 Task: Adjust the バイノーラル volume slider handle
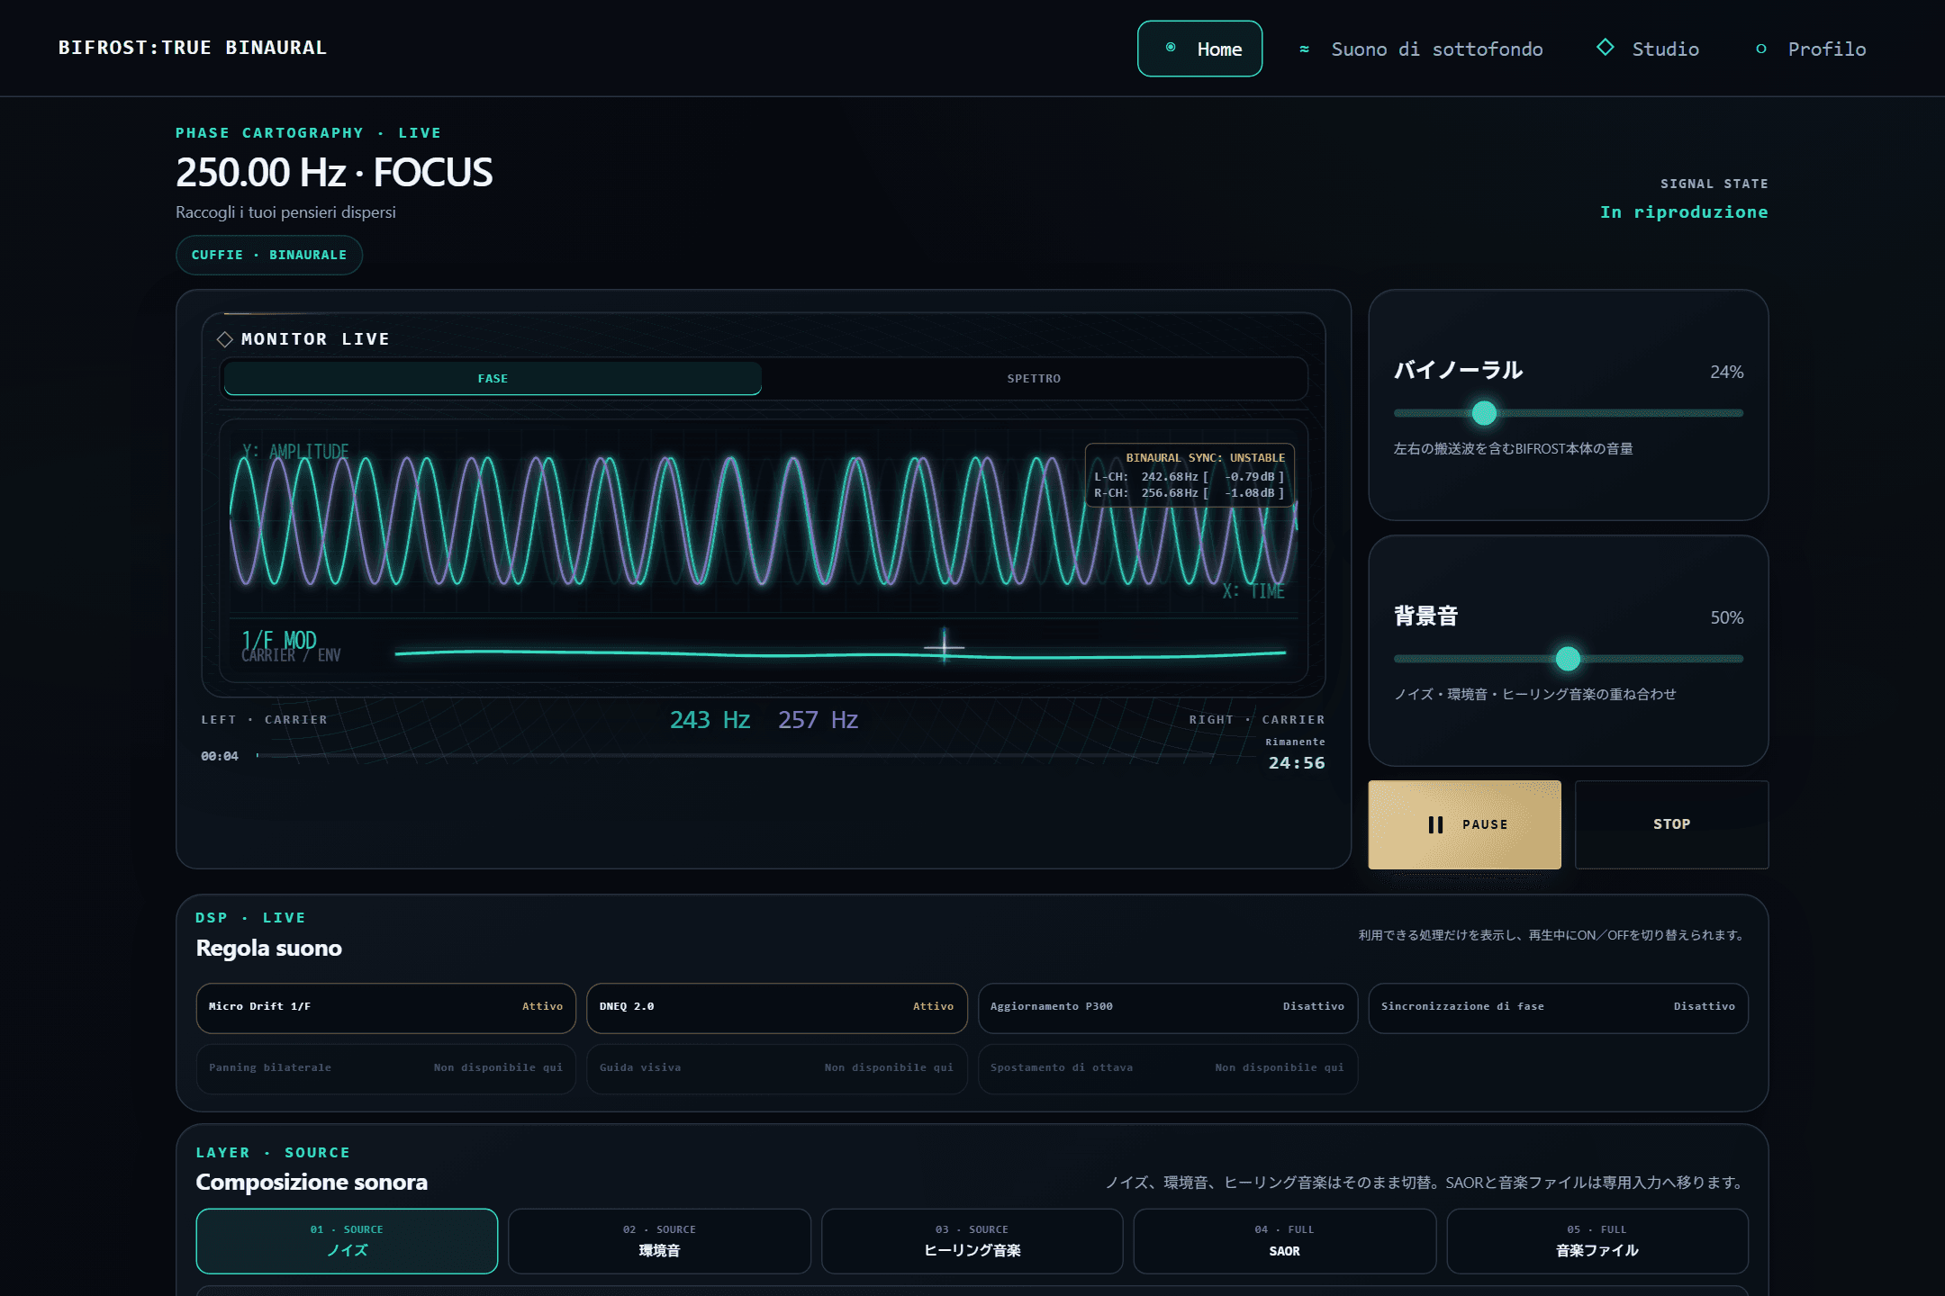coord(1484,413)
